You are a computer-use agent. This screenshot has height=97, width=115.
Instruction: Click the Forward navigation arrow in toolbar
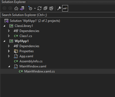coord(10,8)
